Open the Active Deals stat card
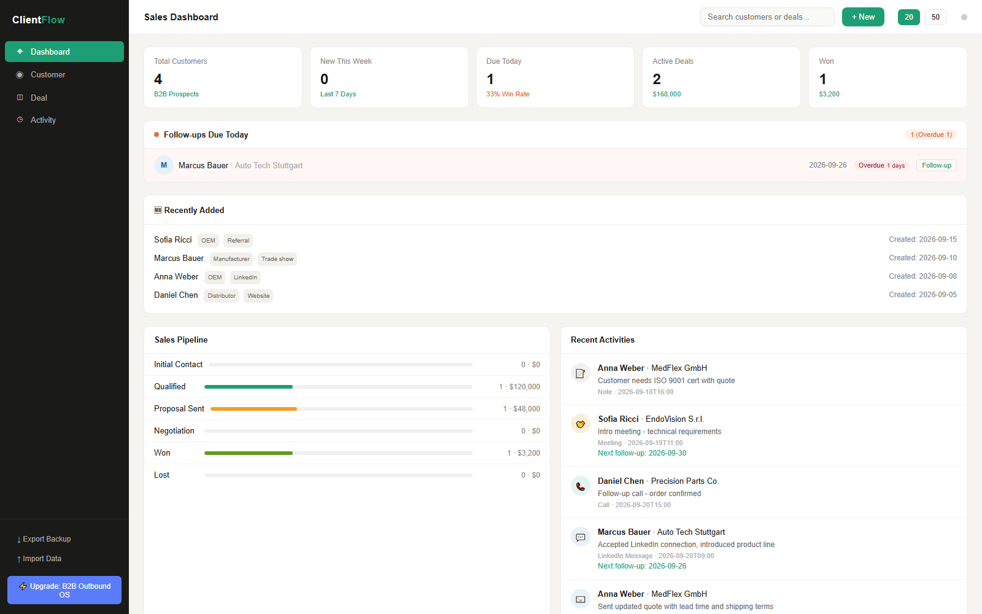This screenshot has width=982, height=614. (721, 77)
